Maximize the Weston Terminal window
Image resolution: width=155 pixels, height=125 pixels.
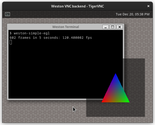coord(112,27)
